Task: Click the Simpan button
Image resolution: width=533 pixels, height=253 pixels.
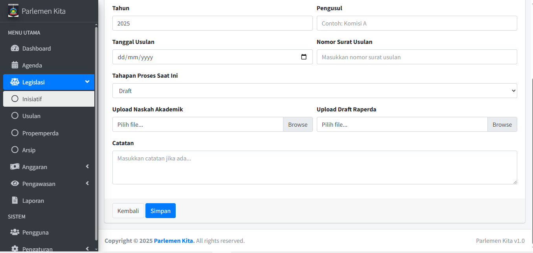Action: 160,211
